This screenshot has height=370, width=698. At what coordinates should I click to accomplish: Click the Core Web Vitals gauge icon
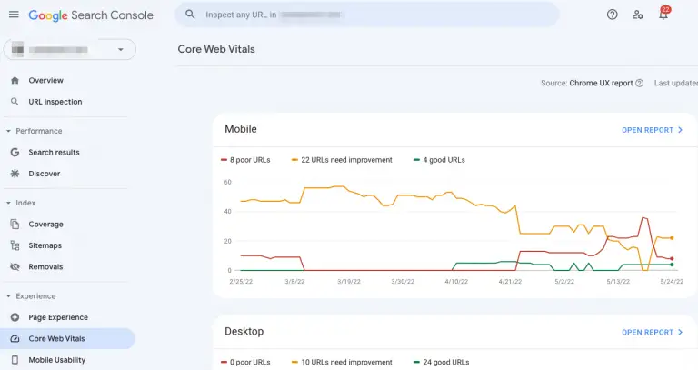pyautogui.click(x=15, y=338)
